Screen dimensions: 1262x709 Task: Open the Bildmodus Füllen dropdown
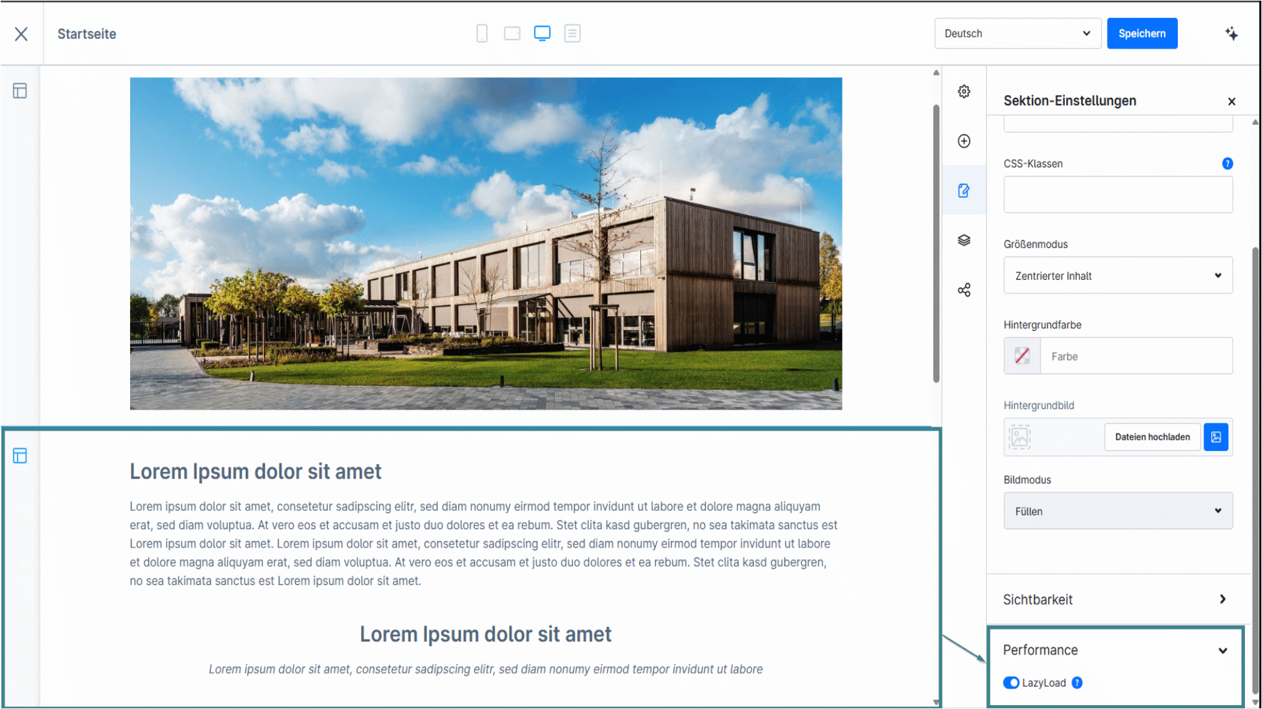click(1117, 511)
